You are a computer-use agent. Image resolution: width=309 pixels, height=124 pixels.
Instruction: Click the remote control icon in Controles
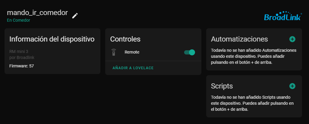[113, 52]
